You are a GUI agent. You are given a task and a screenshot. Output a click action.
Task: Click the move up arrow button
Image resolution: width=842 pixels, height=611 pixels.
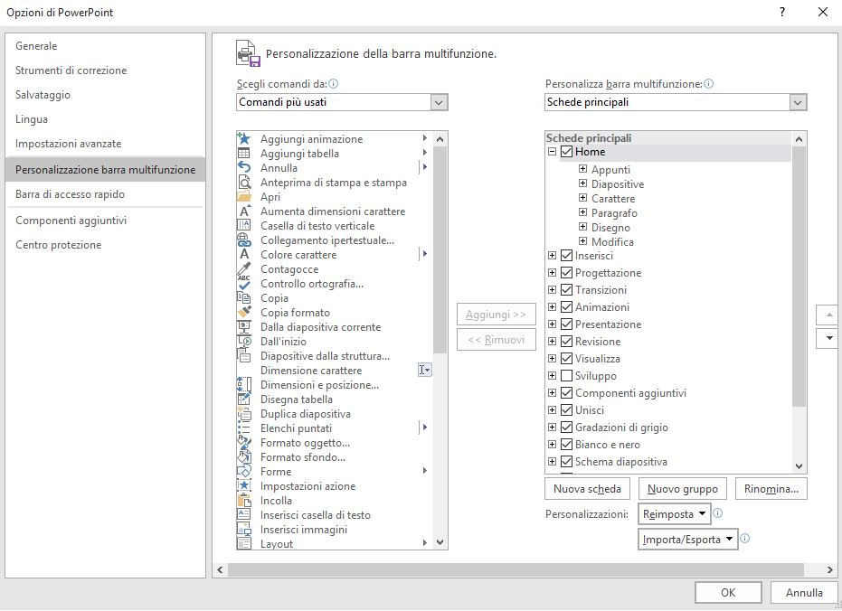click(x=828, y=315)
